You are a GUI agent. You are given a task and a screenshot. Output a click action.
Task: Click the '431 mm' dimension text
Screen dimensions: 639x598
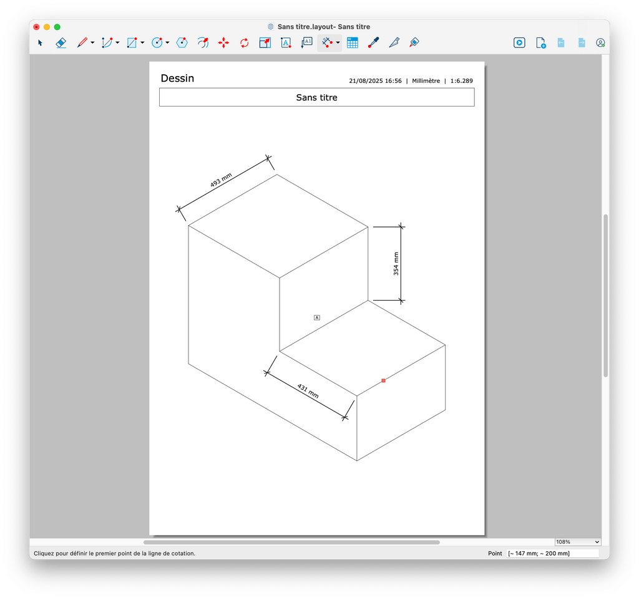pyautogui.click(x=308, y=391)
